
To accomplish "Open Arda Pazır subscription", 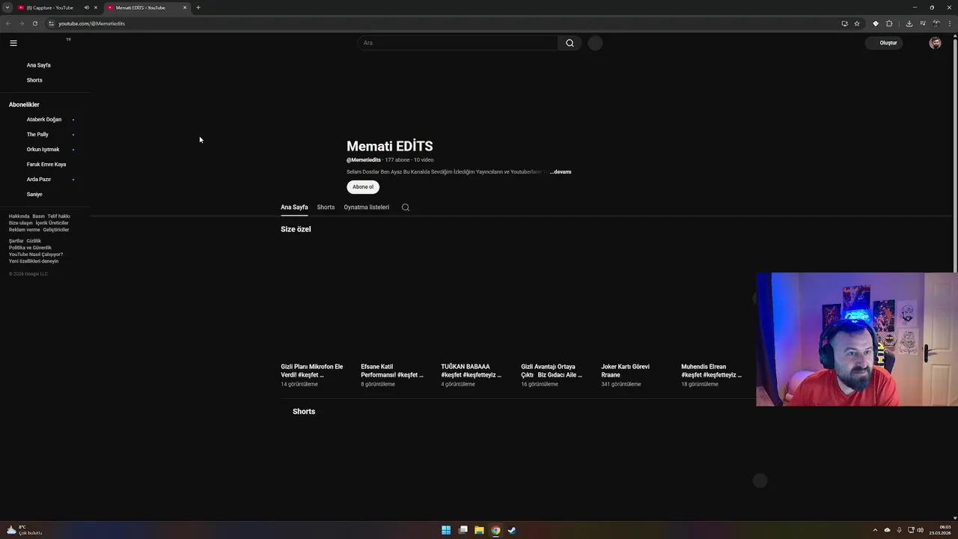I will [39, 180].
